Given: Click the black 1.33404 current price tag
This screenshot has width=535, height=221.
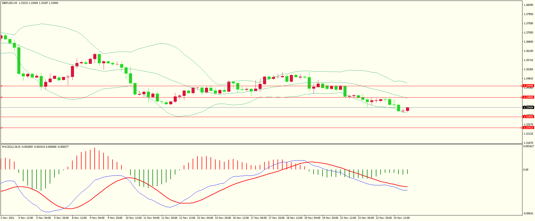Looking at the screenshot, I should pos(528,108).
